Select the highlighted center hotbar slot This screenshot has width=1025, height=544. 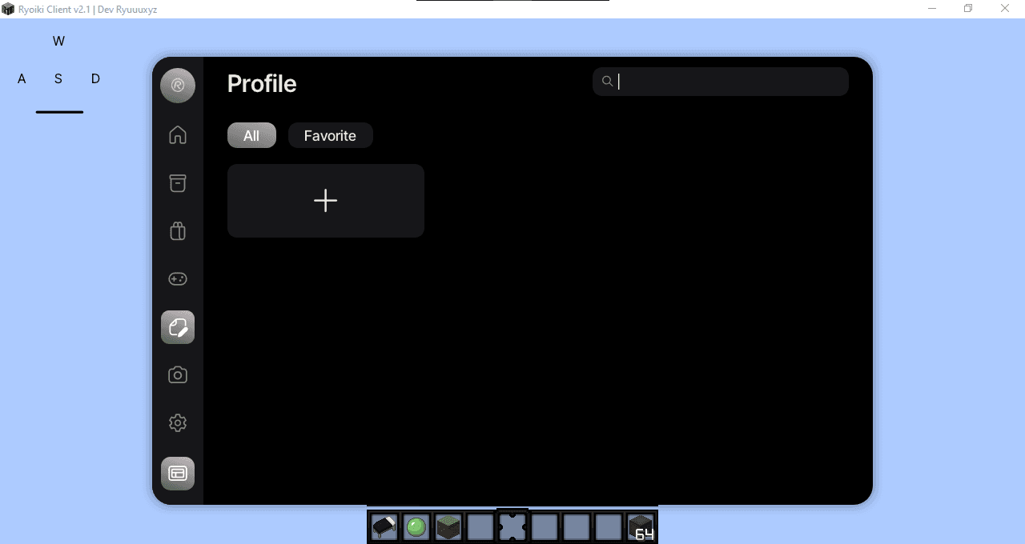[512, 527]
